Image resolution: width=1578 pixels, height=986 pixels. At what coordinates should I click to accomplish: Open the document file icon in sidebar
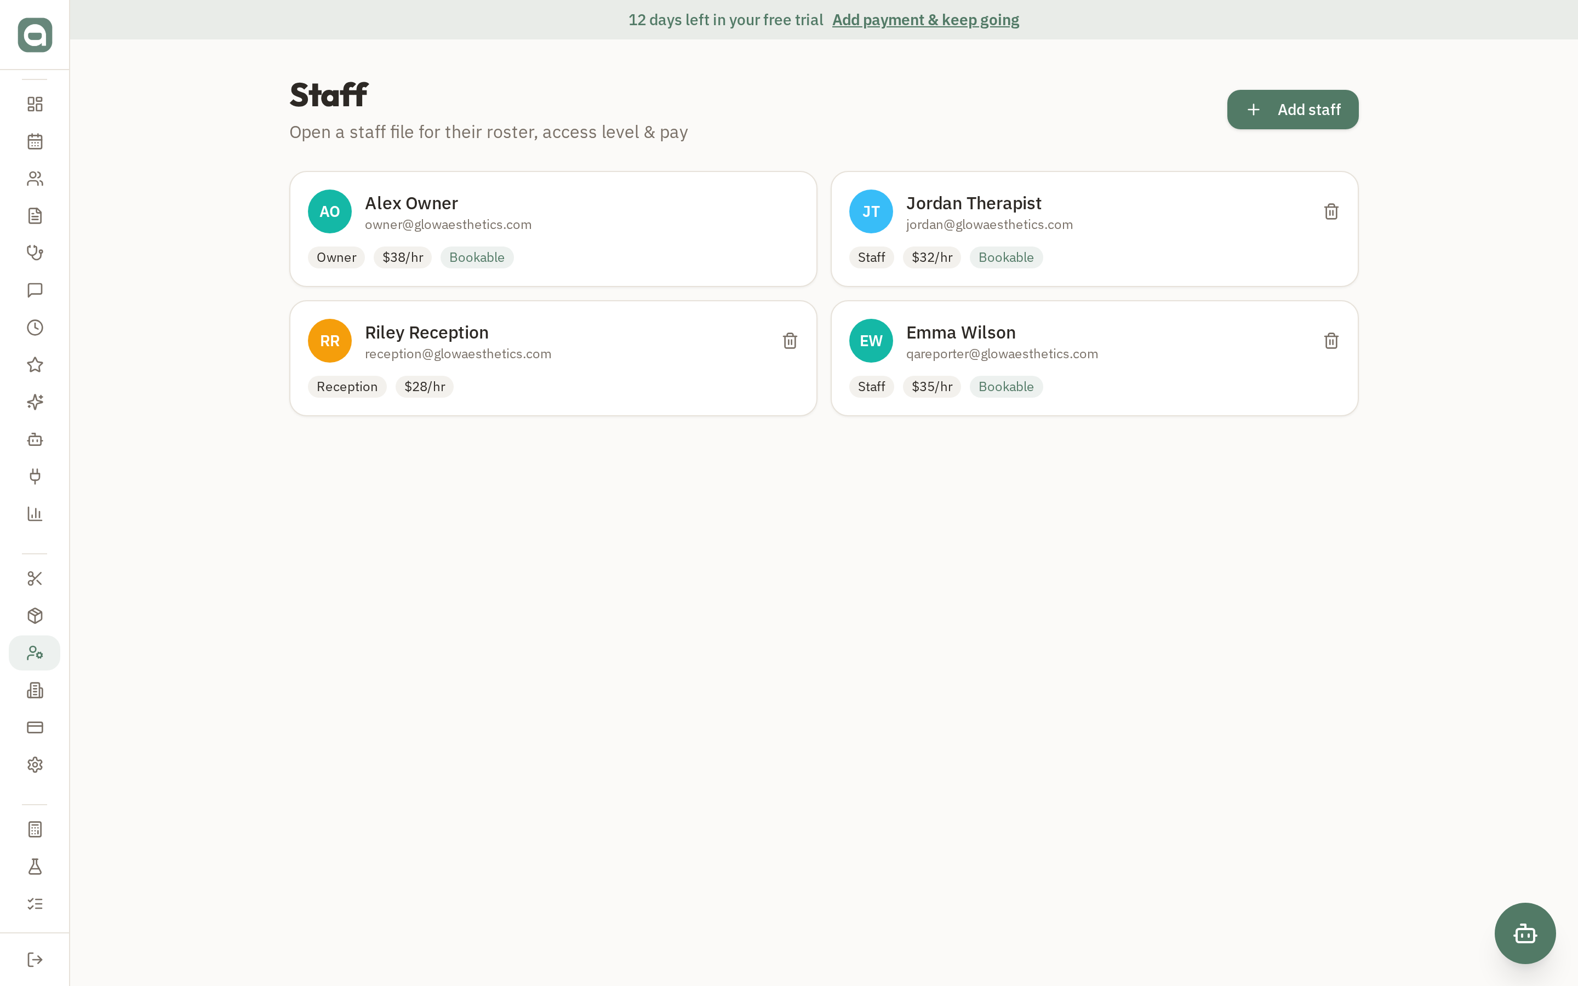35,216
